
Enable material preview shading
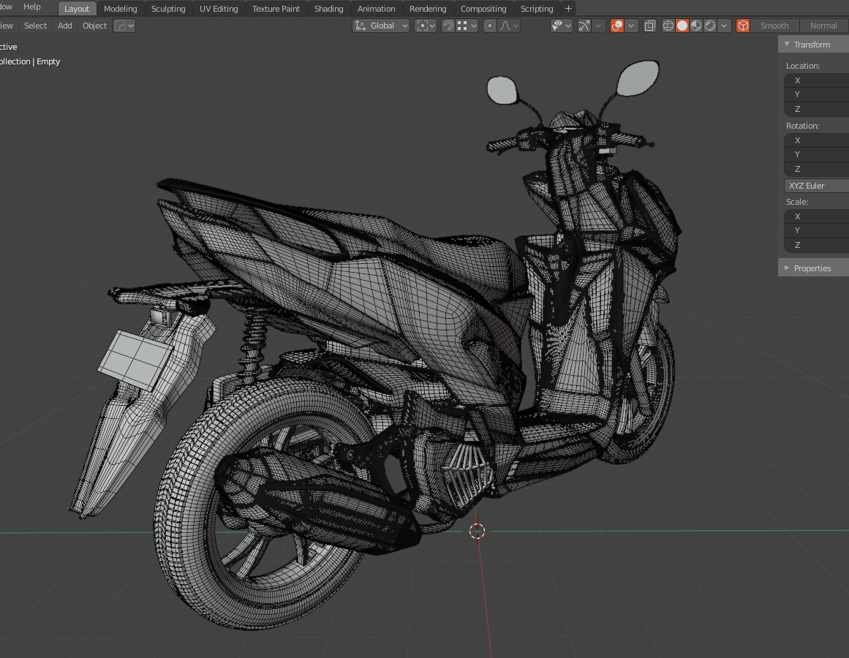tap(696, 26)
